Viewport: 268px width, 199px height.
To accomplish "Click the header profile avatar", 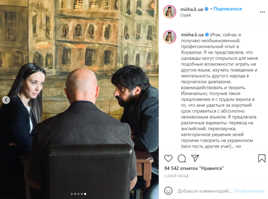I will (170, 12).
